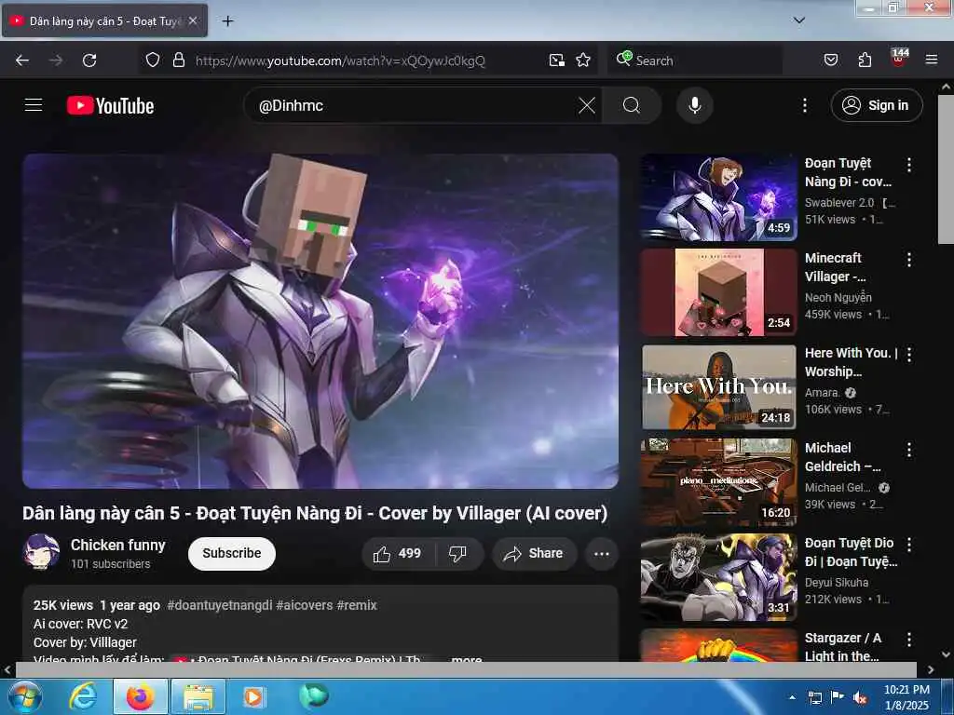954x715 pixels.
Task: Open 'Stargazer / A Light in the' title
Action: click(x=843, y=646)
